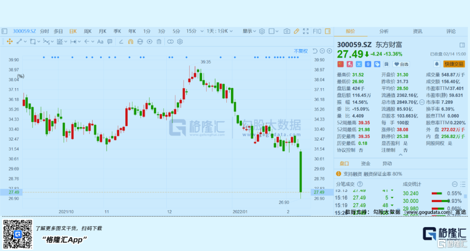Image resolution: width=470 pixels, height=251 pixels.
Task: Toggle drawings visibility eye icon
Action: 150,42
